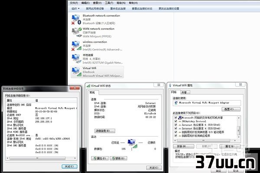Click the activity computer icon in status dialog
Viewport: 260px width, 173px height.
(x=133, y=143)
